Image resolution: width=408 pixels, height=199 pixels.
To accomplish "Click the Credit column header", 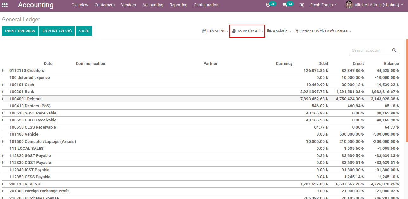I will 358,63.
